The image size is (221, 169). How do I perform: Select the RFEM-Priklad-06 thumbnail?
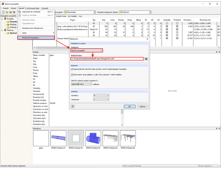[x=128, y=138]
